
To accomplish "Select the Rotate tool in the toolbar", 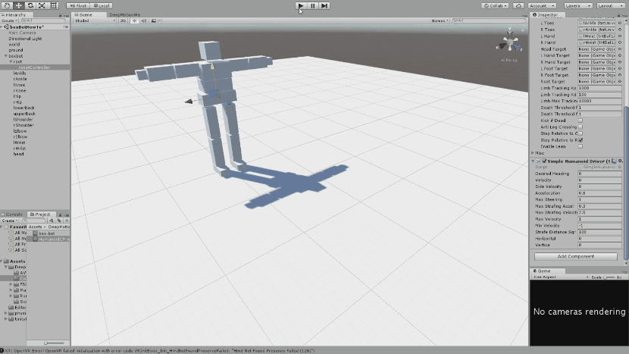I will [30, 5].
